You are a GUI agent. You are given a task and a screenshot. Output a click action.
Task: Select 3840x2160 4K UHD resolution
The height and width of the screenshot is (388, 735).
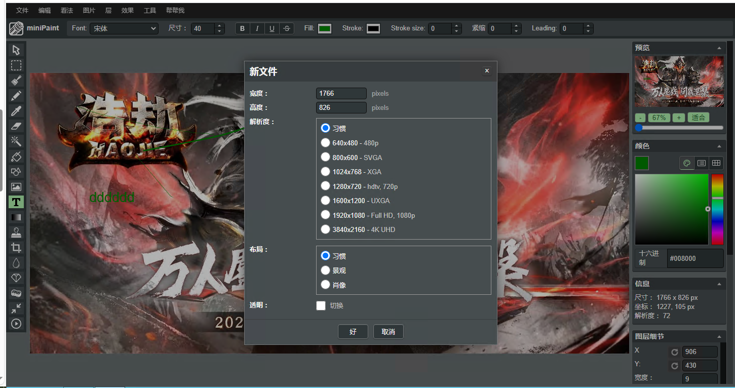click(x=326, y=229)
